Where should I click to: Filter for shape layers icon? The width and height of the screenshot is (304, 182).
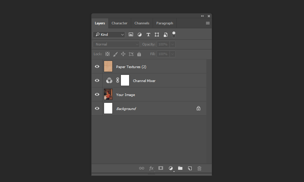coord(157,35)
